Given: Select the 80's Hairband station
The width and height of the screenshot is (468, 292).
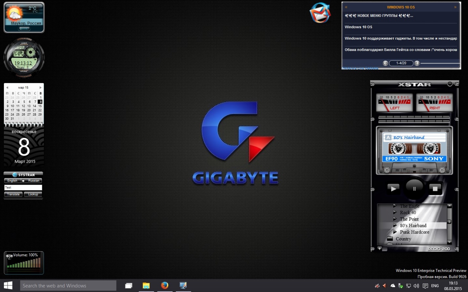Looking at the screenshot, I should (x=413, y=226).
